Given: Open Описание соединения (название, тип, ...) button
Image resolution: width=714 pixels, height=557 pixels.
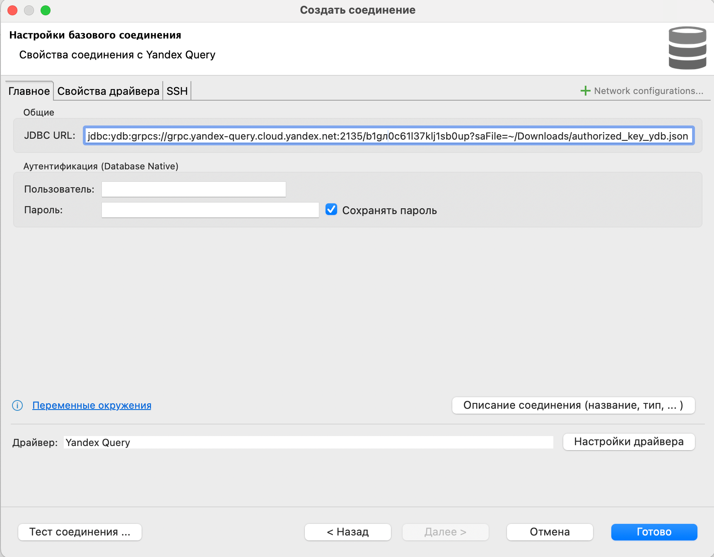Looking at the screenshot, I should click(x=573, y=405).
